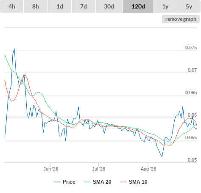Show the 5y time range
Image resolution: width=201 pixels, height=193 pixels.
pos(189,6)
